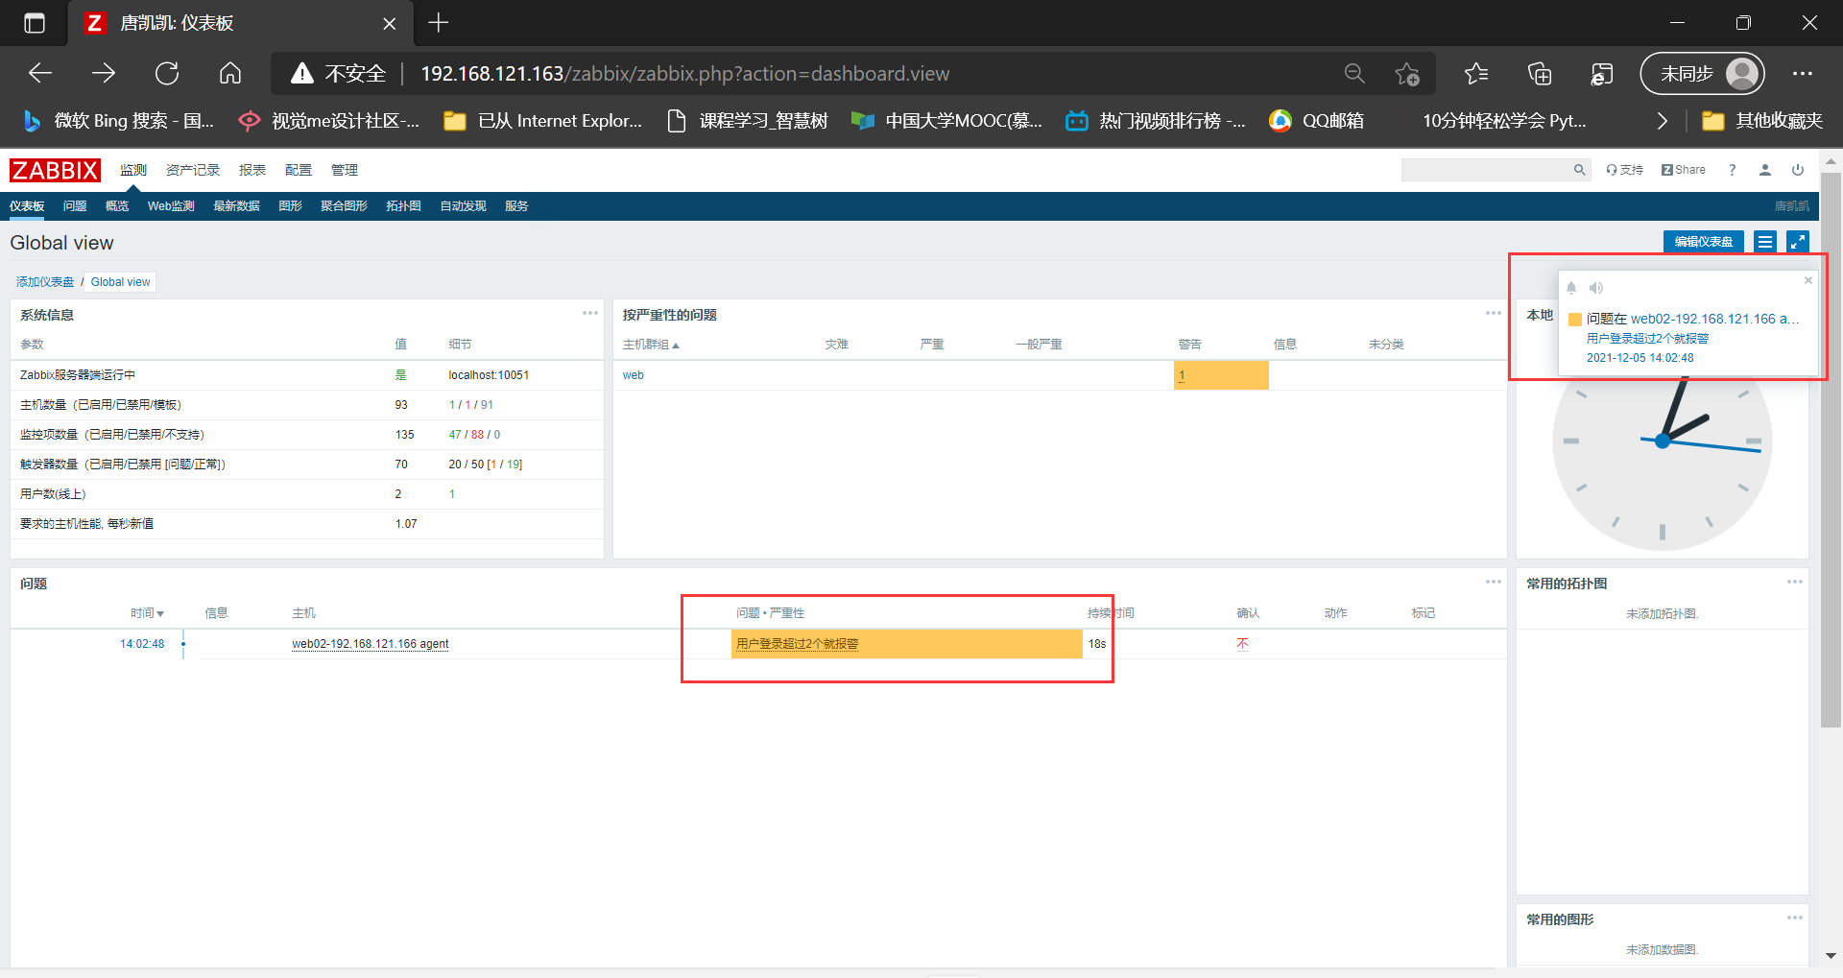Open the favorites list
Viewport: 1843px width, 978px height.
(x=1476, y=73)
